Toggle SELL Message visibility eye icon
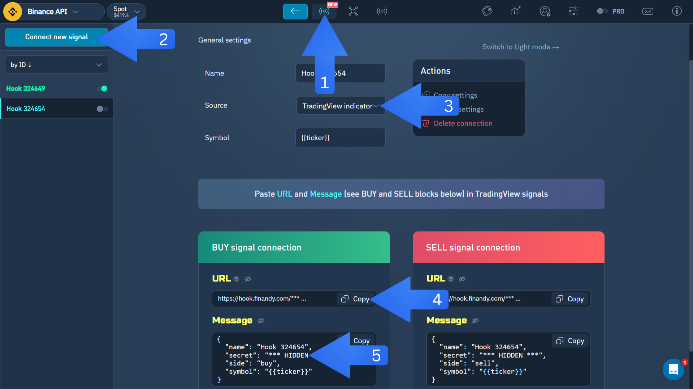 pos(475,321)
